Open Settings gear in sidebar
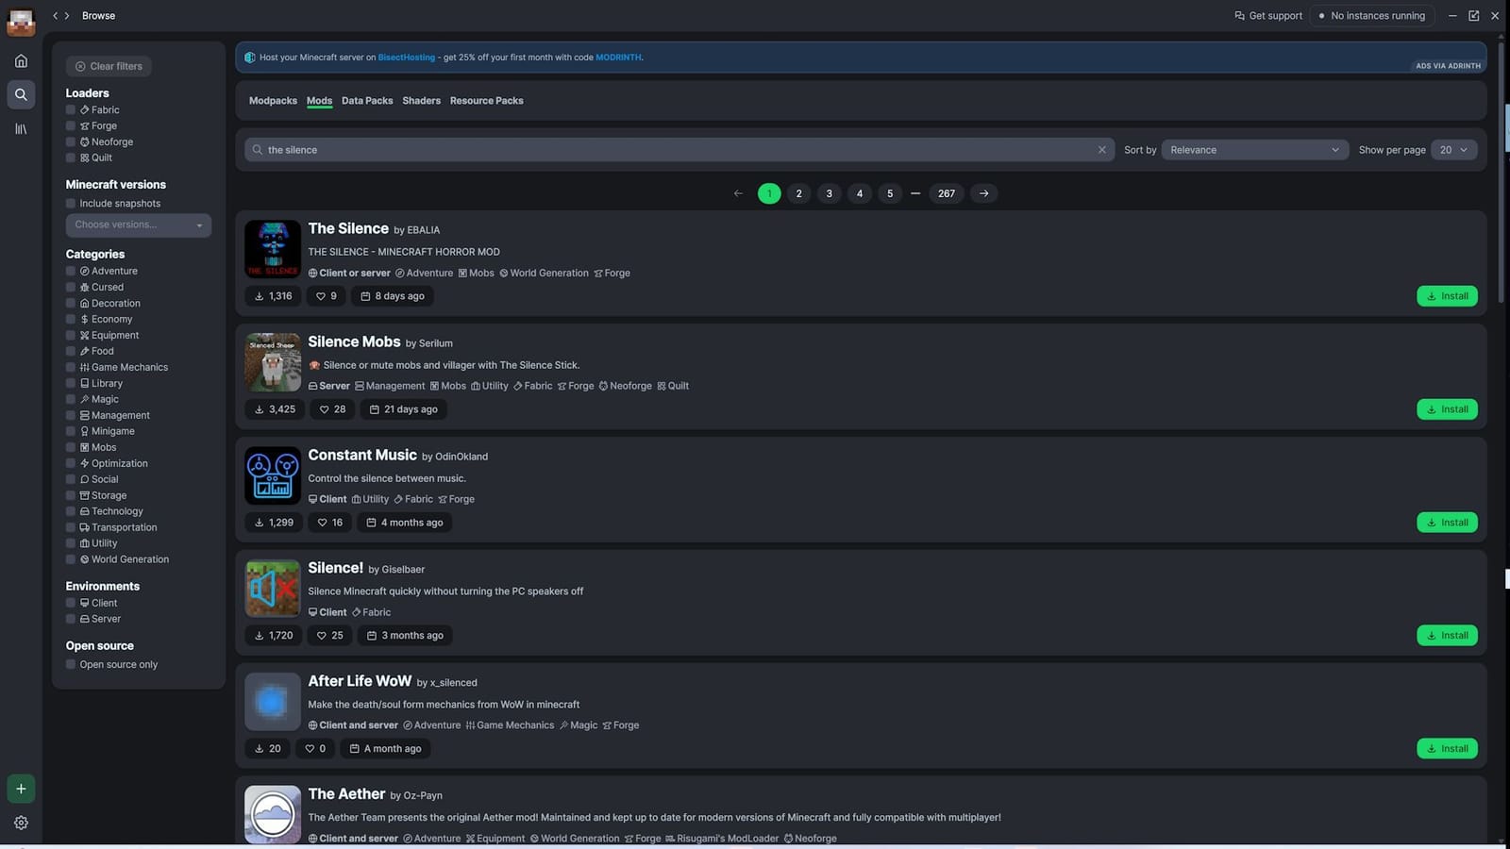The height and width of the screenshot is (849, 1510). [x=21, y=823]
